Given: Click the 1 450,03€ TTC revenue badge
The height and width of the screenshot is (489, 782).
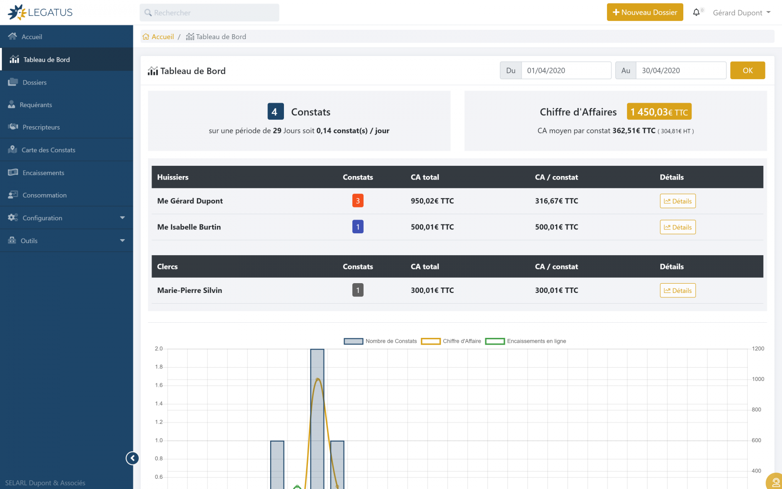Looking at the screenshot, I should [x=659, y=112].
